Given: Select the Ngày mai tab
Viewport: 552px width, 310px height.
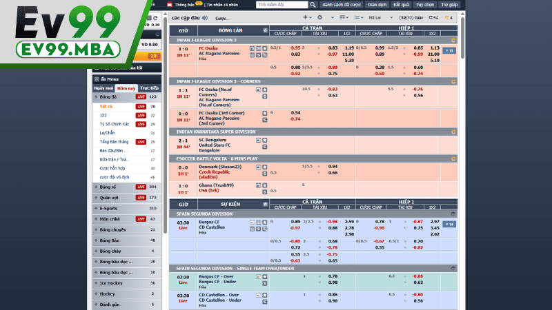Looking at the screenshot, I should pos(103,88).
